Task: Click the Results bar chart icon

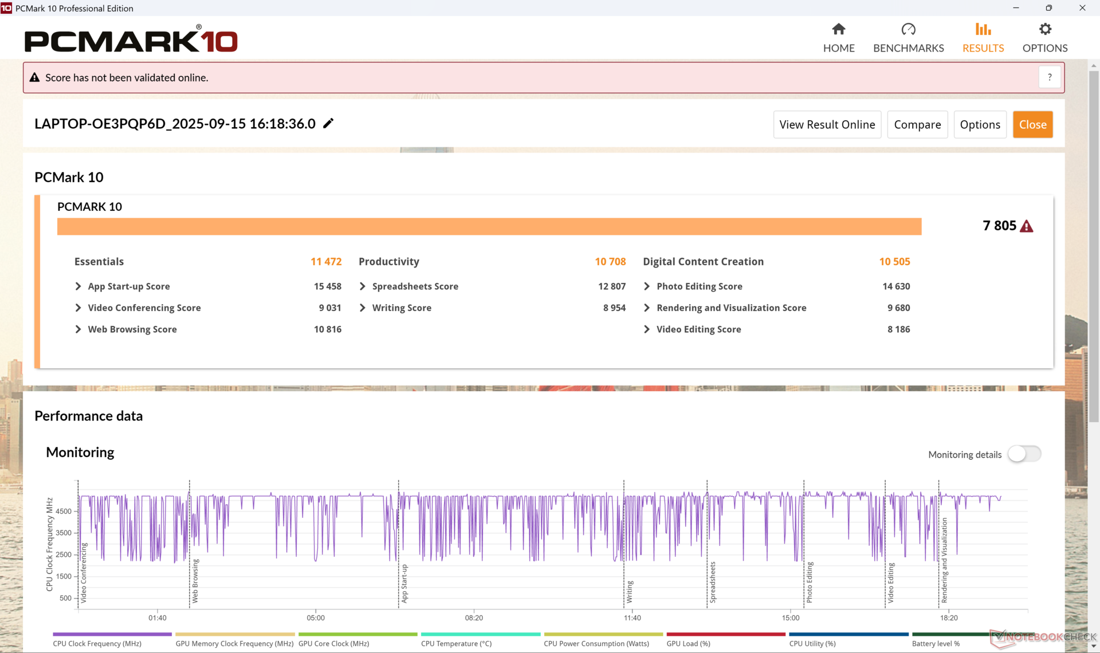Action: pyautogui.click(x=983, y=29)
